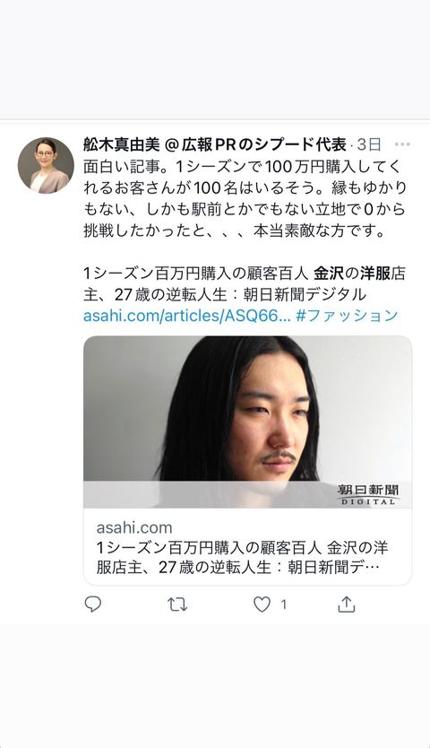Click the like count number 1
Image resolution: width=430 pixels, height=748 pixels.
(283, 604)
